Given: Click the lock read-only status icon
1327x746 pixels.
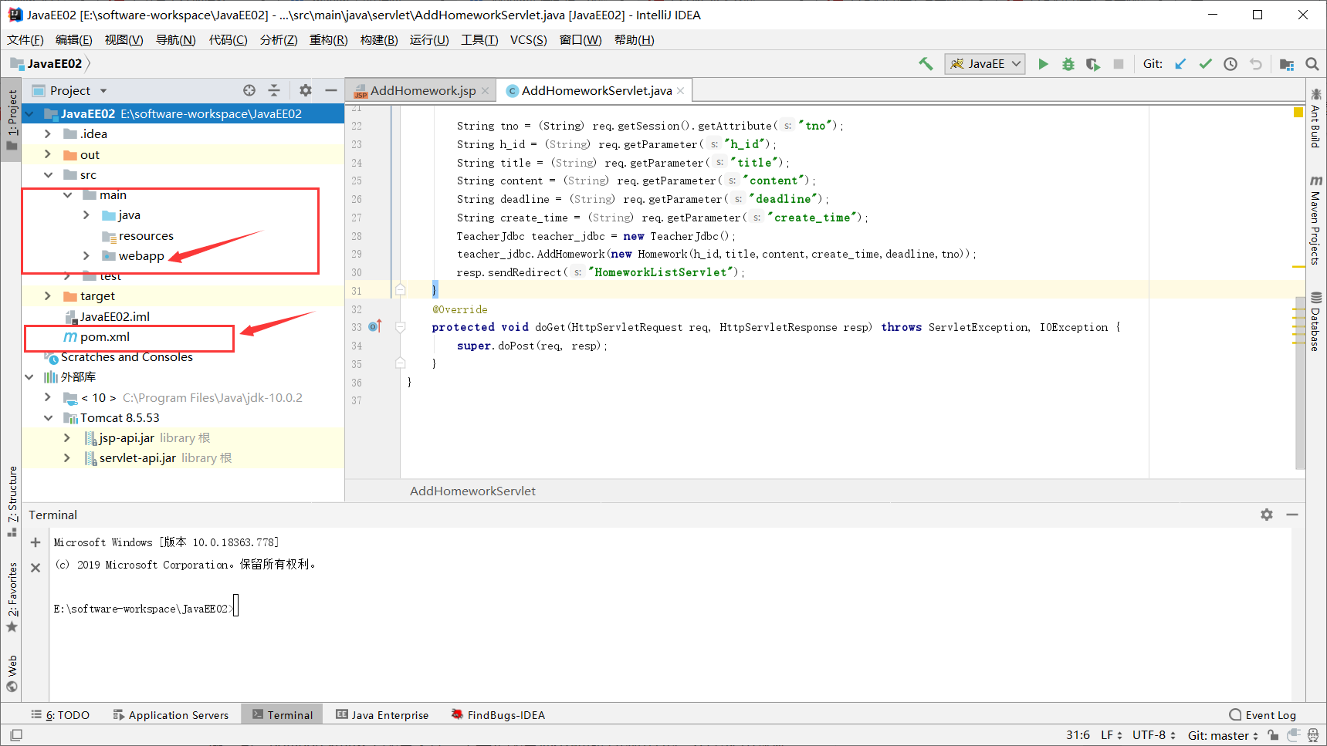Looking at the screenshot, I should click(x=1273, y=735).
